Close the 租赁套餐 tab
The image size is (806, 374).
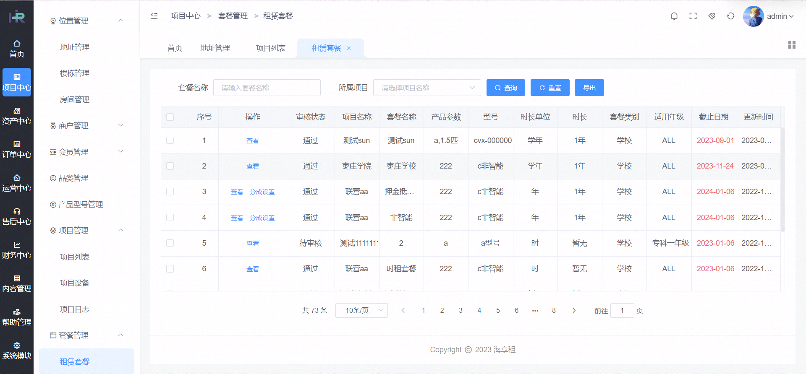(x=349, y=48)
